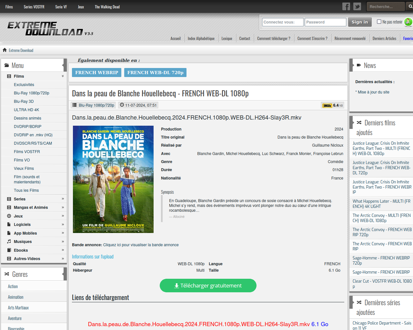The image size is (413, 330).
Task: Open Comment télécharger ? page
Action: click(274, 38)
